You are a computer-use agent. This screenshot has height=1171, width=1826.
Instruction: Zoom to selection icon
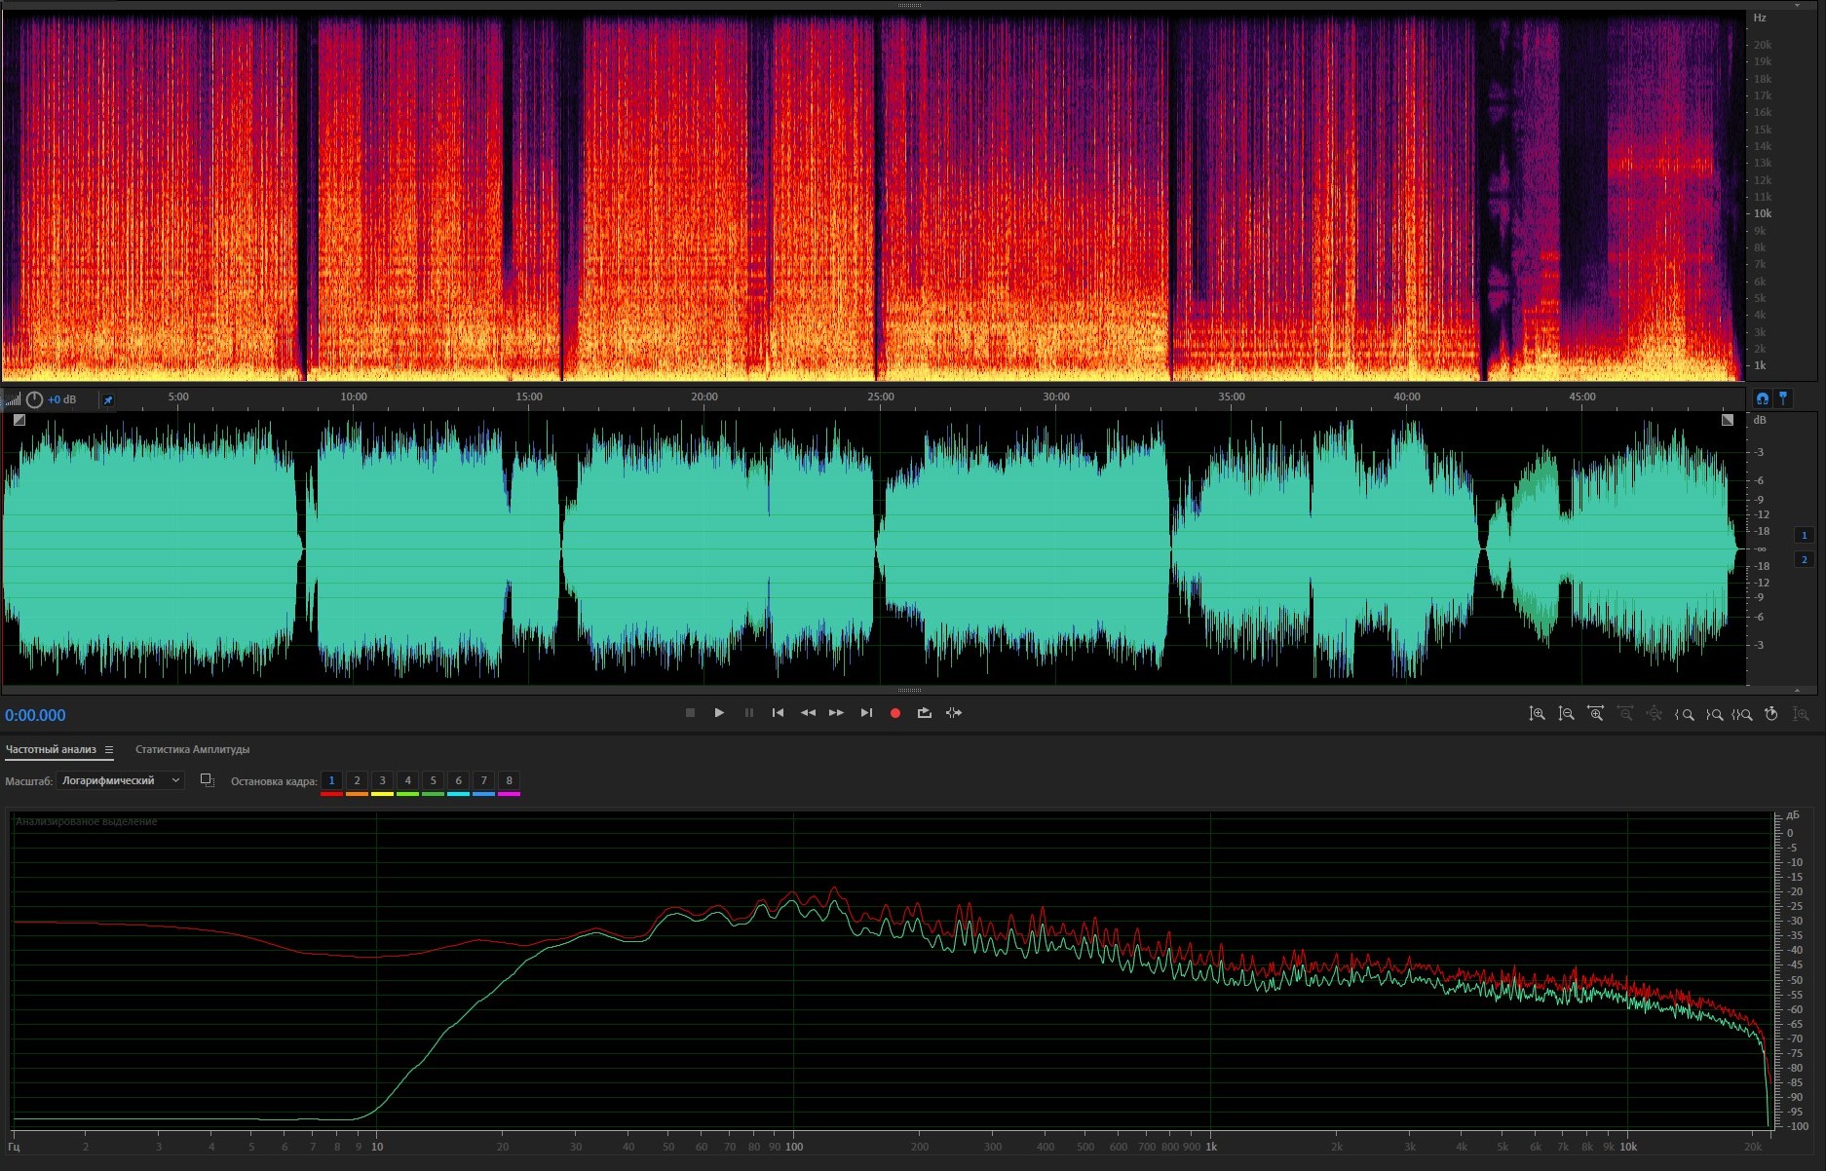coord(1742,714)
